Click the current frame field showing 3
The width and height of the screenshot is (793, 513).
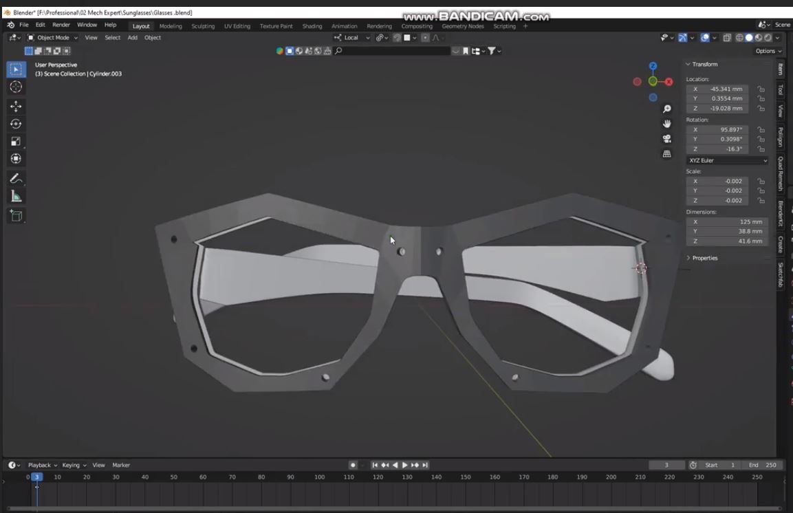coord(666,465)
